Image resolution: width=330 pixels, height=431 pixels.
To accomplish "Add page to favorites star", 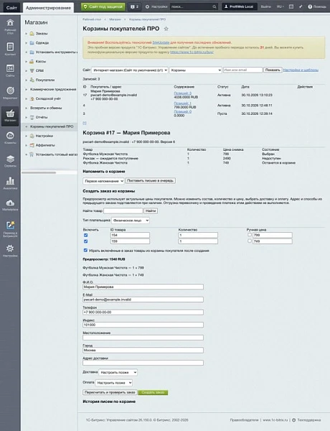I will 166,29.
